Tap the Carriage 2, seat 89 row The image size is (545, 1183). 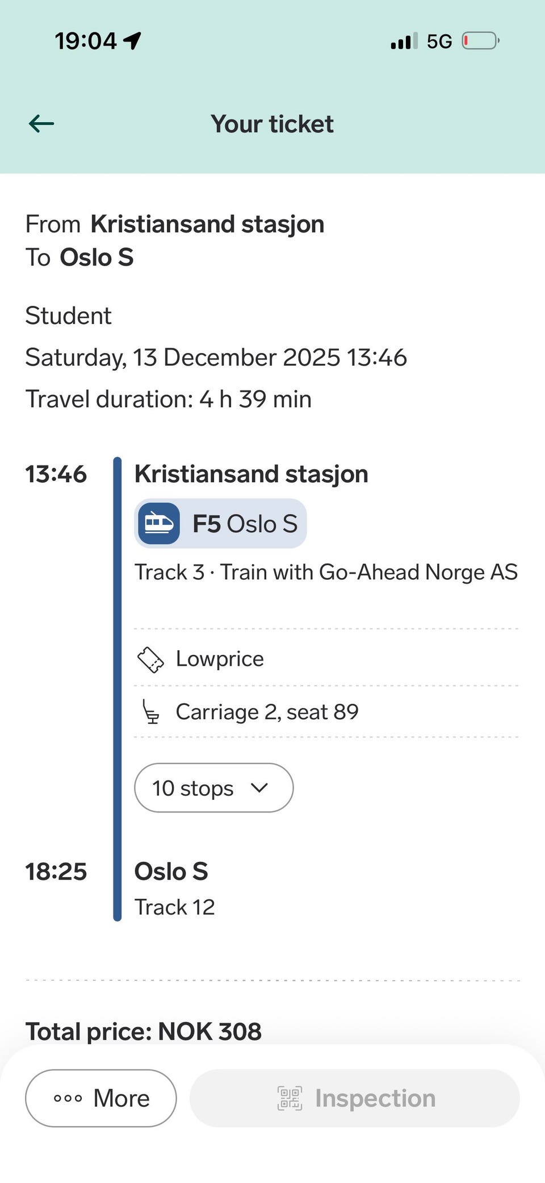pos(267,712)
